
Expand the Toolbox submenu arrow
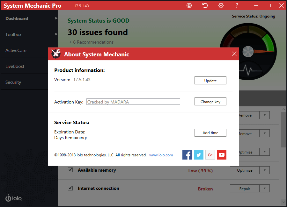pos(56,34)
